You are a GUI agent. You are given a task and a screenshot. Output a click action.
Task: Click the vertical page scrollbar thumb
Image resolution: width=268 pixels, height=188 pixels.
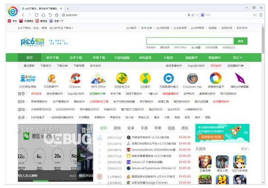263,40
